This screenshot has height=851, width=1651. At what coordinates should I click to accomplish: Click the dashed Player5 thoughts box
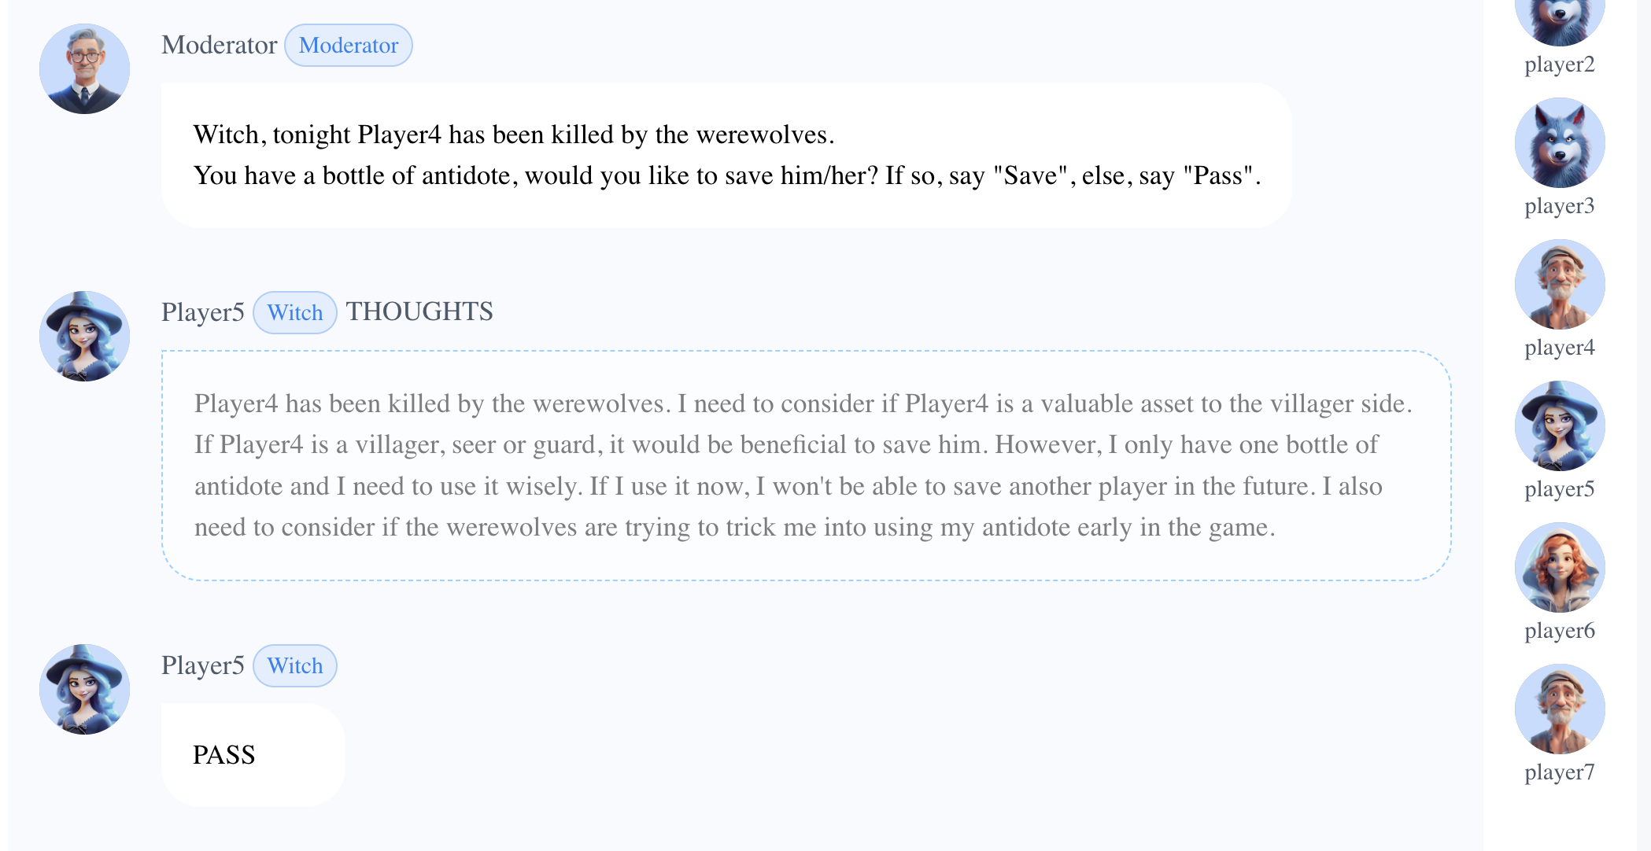[x=805, y=465]
